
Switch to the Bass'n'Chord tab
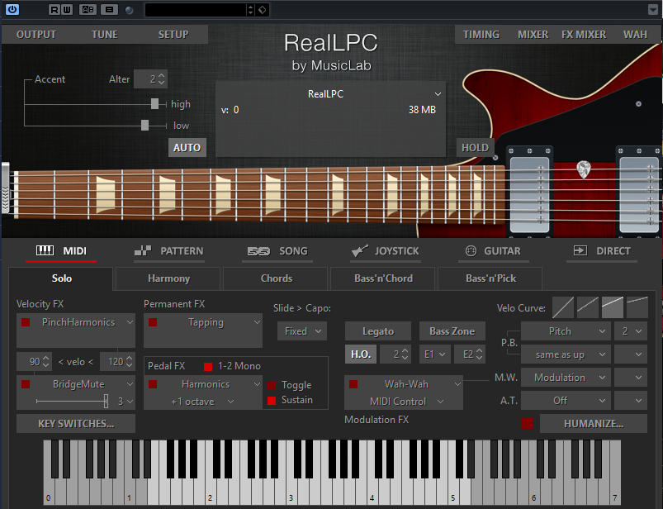(x=383, y=278)
